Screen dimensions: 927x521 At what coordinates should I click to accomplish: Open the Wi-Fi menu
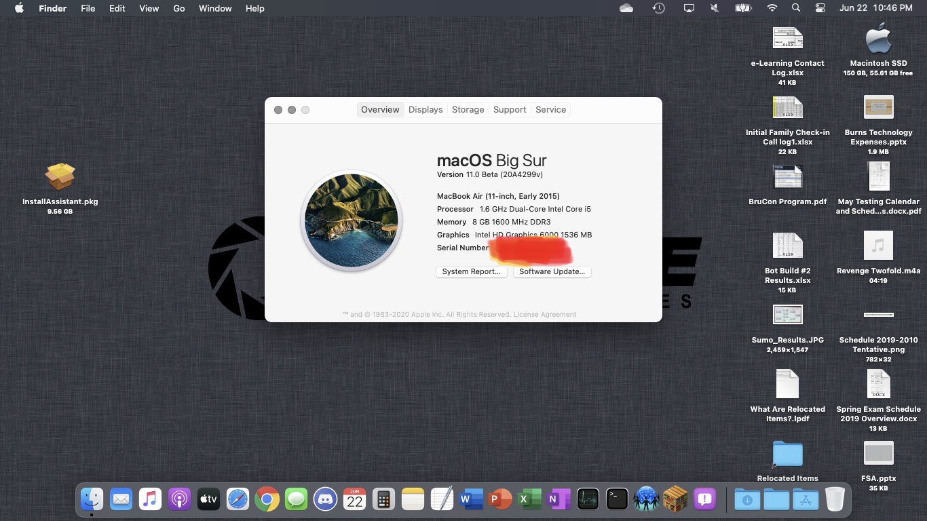click(x=772, y=8)
